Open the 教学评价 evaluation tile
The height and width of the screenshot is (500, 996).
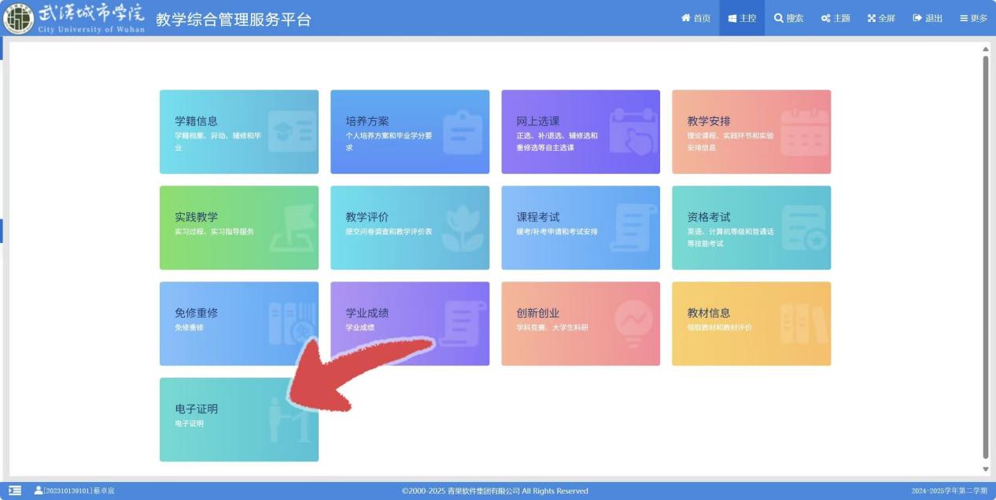pos(409,227)
